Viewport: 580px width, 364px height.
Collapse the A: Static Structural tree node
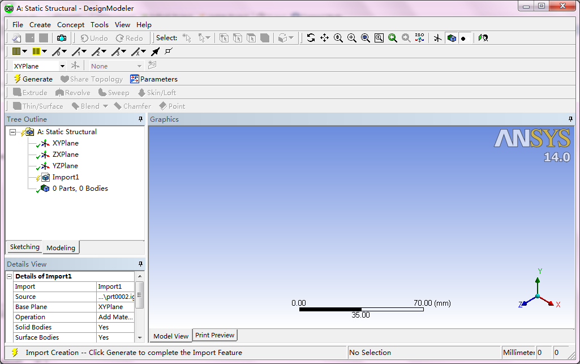point(12,131)
